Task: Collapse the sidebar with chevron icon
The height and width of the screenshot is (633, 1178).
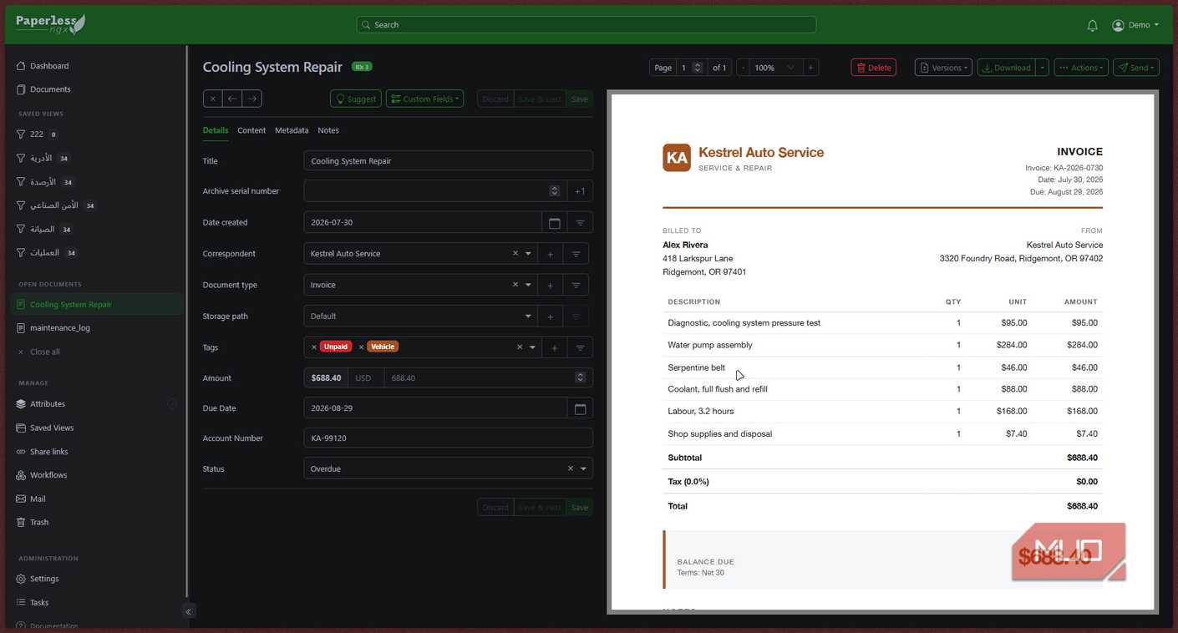Action: click(x=189, y=611)
